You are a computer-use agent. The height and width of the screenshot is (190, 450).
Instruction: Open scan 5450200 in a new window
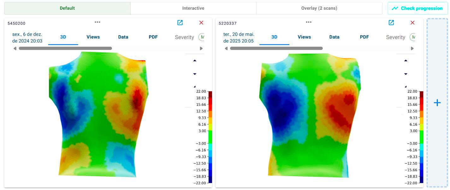180,22
